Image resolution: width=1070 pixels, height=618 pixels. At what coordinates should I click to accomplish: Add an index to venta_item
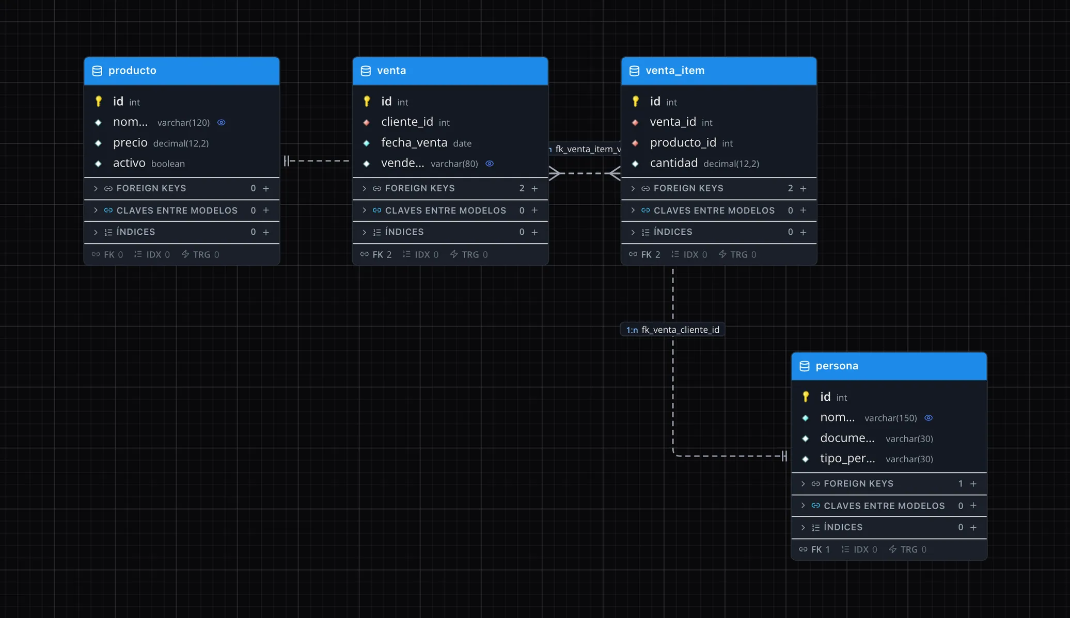[x=803, y=233]
